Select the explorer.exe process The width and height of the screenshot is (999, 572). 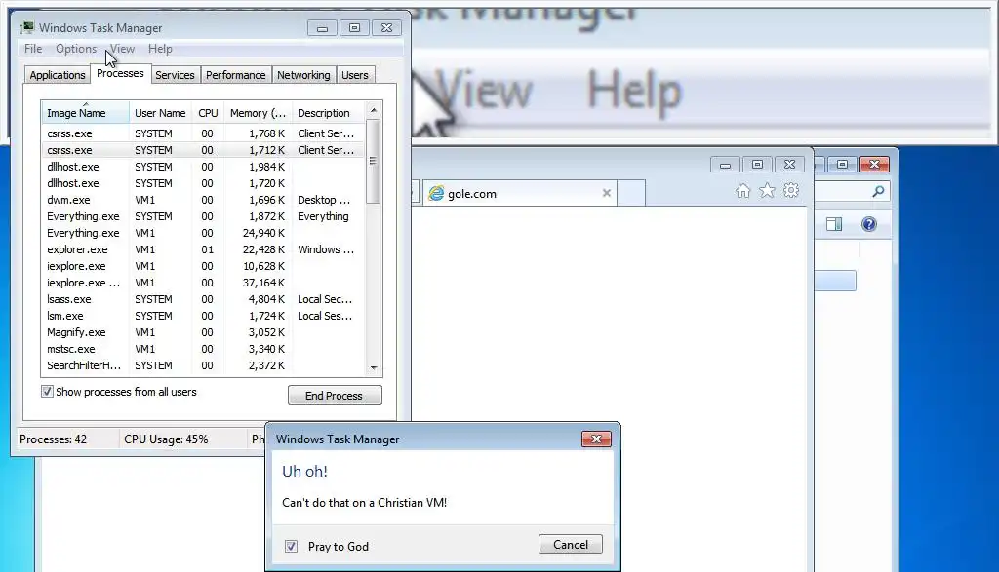[x=203, y=249]
